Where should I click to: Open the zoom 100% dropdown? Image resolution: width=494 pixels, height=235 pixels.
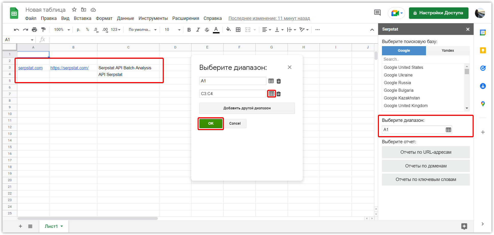62,30
